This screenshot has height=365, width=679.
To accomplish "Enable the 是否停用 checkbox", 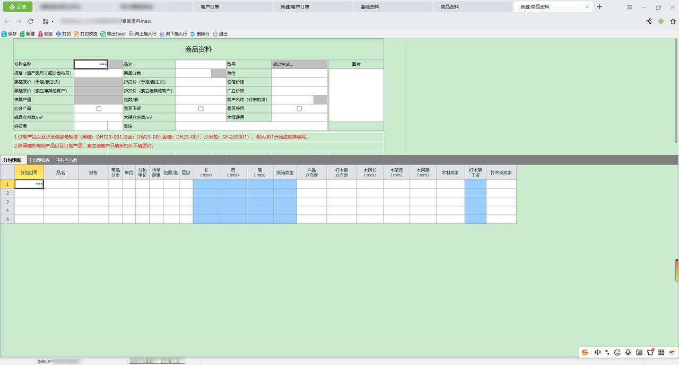I will (x=299, y=108).
